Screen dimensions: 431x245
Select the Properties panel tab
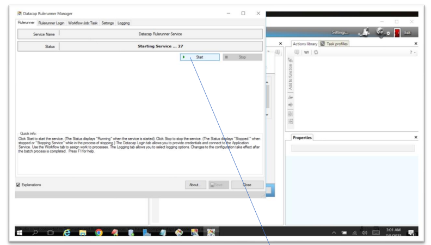click(x=302, y=138)
